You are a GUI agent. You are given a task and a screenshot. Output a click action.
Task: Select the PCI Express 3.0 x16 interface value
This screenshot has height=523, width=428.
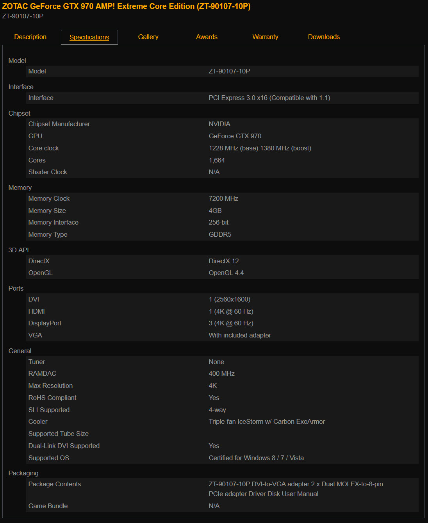pos(269,98)
